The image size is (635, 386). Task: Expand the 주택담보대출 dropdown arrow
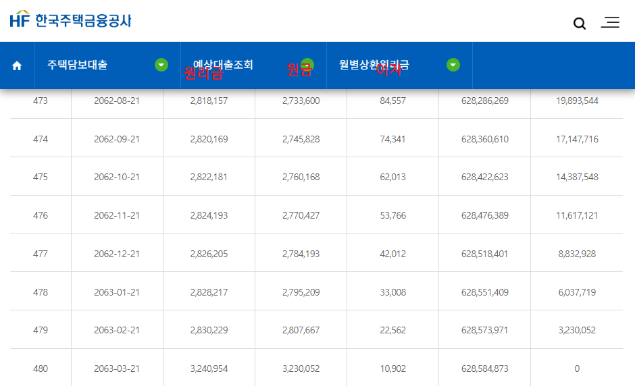click(x=161, y=65)
